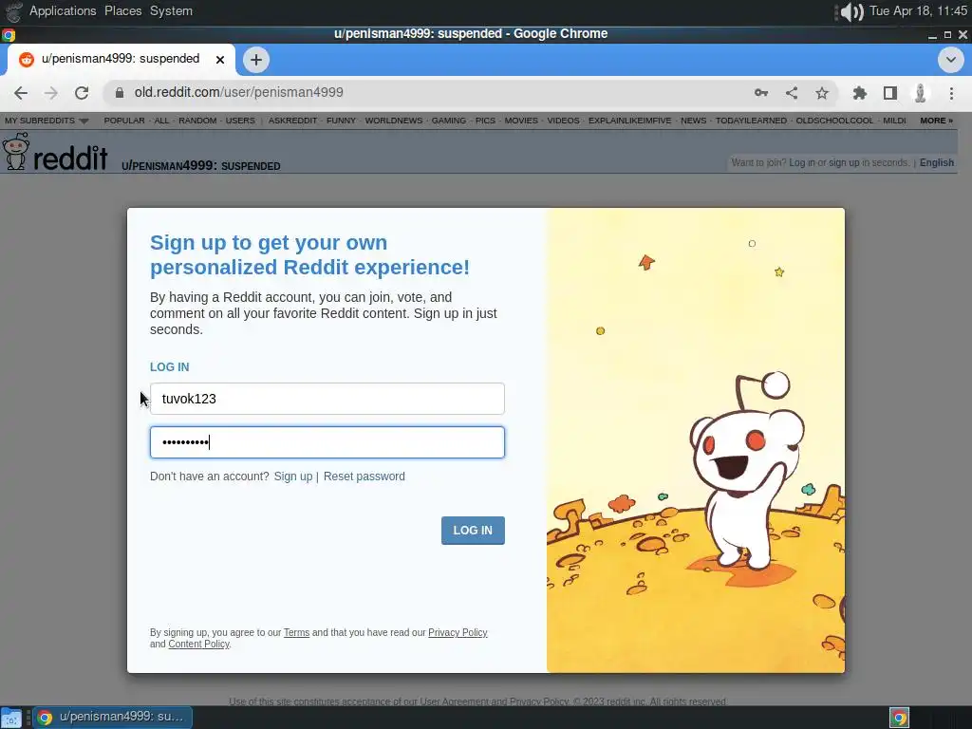Screen dimensions: 972x729
Task: Expand the MY SUBREDDITS dropdown
Action: (x=47, y=121)
